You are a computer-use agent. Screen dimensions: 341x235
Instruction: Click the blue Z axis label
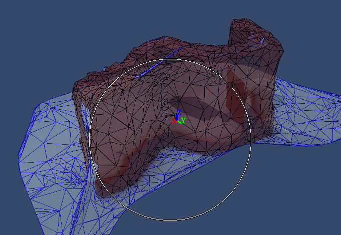pos(179,113)
